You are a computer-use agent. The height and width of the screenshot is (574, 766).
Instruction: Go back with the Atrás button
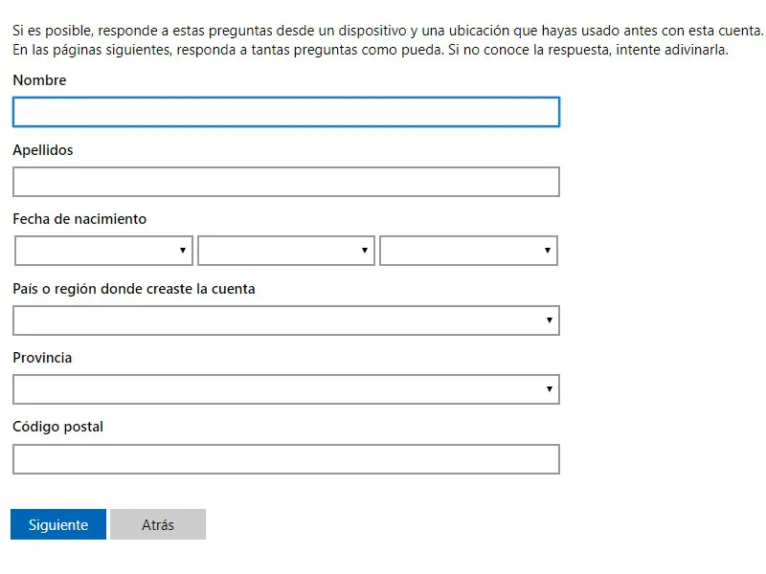pyautogui.click(x=158, y=524)
